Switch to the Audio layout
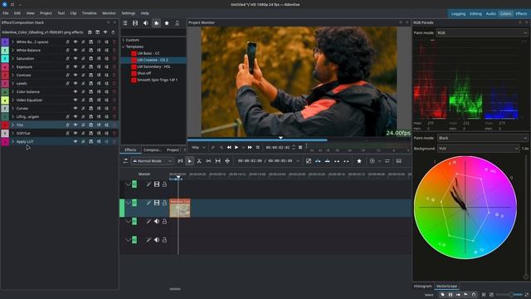 coord(490,14)
